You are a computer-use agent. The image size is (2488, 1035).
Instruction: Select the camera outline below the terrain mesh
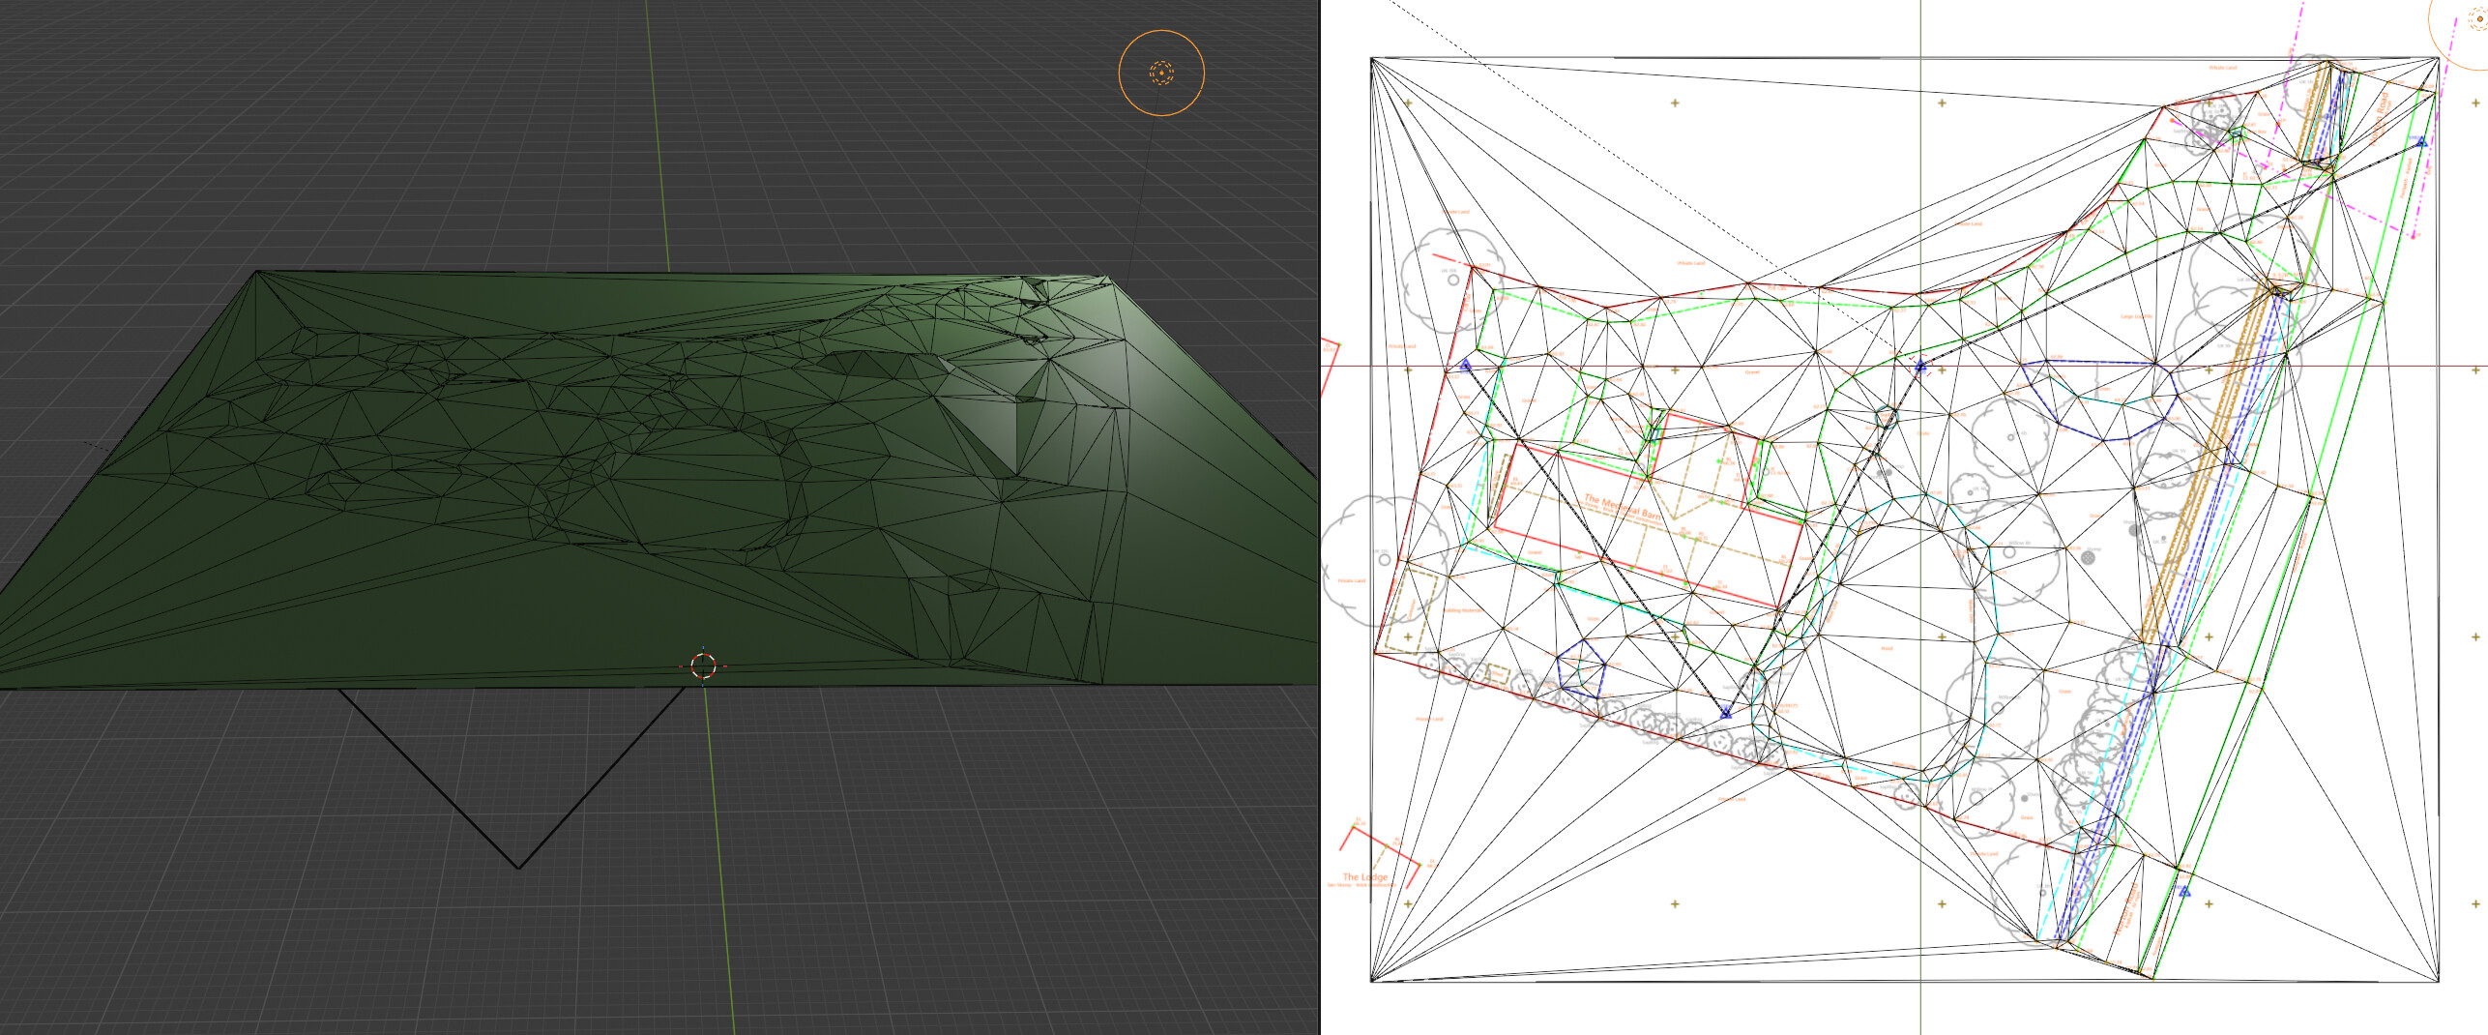512,778
